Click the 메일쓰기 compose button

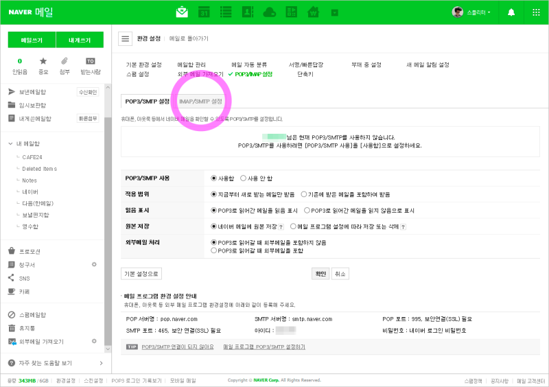(32, 40)
